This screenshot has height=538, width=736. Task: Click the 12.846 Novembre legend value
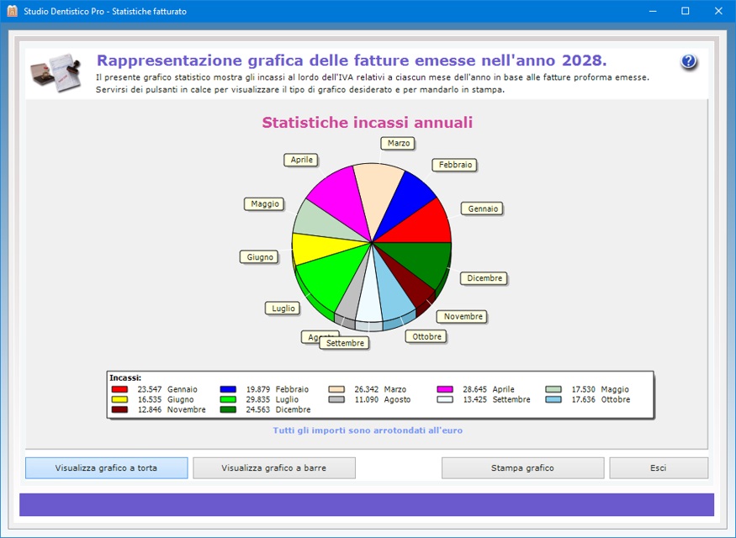point(149,409)
